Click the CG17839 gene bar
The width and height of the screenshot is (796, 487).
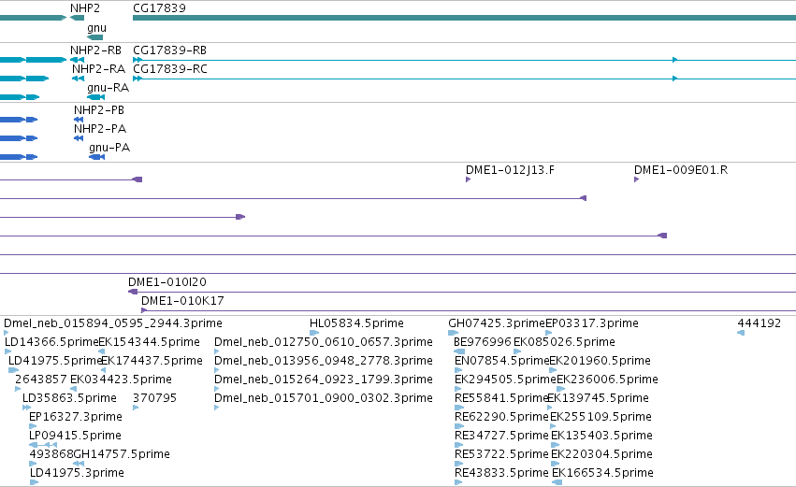click(464, 18)
